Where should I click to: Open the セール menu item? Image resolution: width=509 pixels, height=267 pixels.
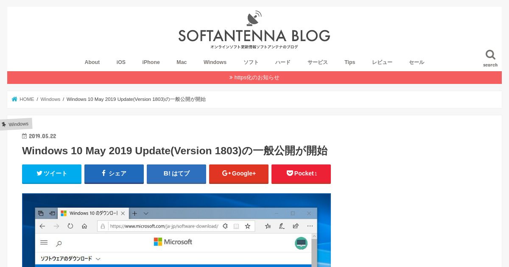pyautogui.click(x=417, y=62)
